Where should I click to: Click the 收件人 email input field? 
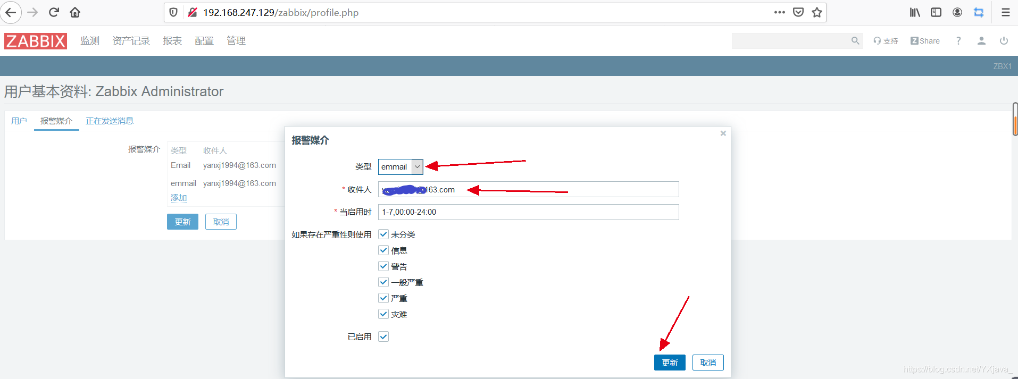[528, 190]
